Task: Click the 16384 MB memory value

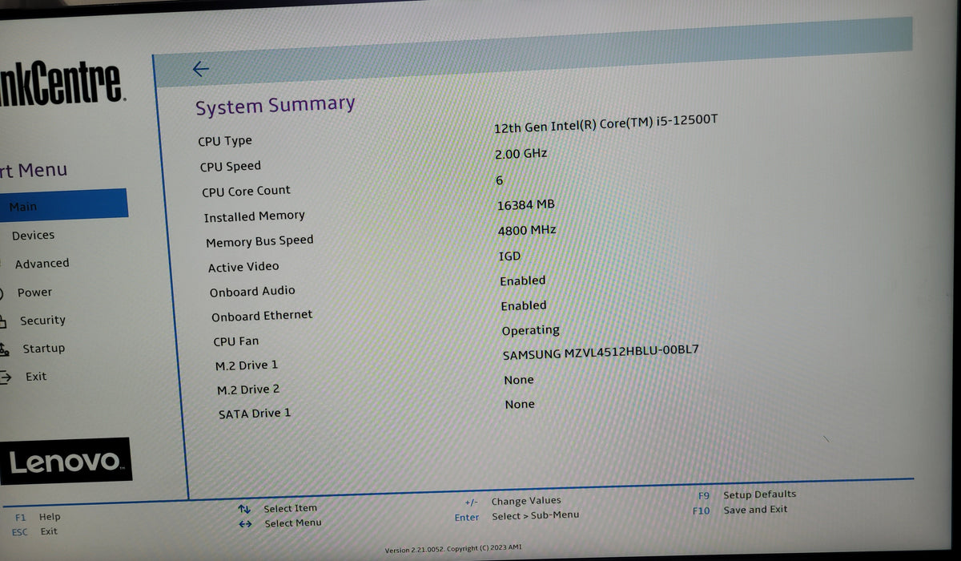Action: pyautogui.click(x=525, y=205)
